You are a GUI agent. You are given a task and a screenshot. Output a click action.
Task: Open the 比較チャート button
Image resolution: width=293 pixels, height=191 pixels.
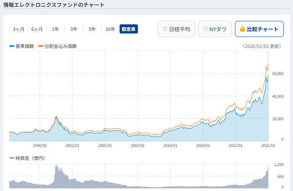click(259, 29)
